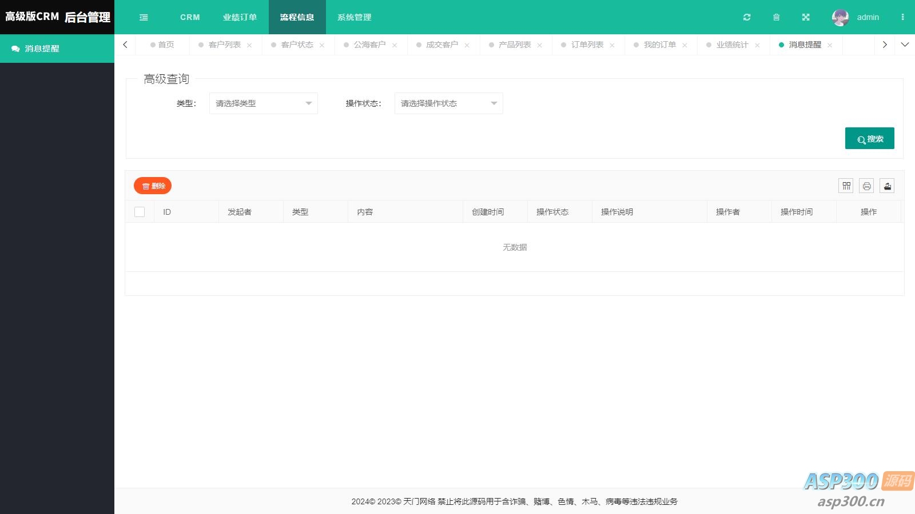Expand the tab list chevron menu

click(x=905, y=45)
